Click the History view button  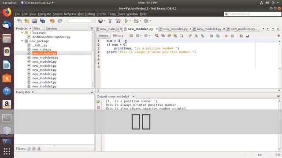pos(118,36)
